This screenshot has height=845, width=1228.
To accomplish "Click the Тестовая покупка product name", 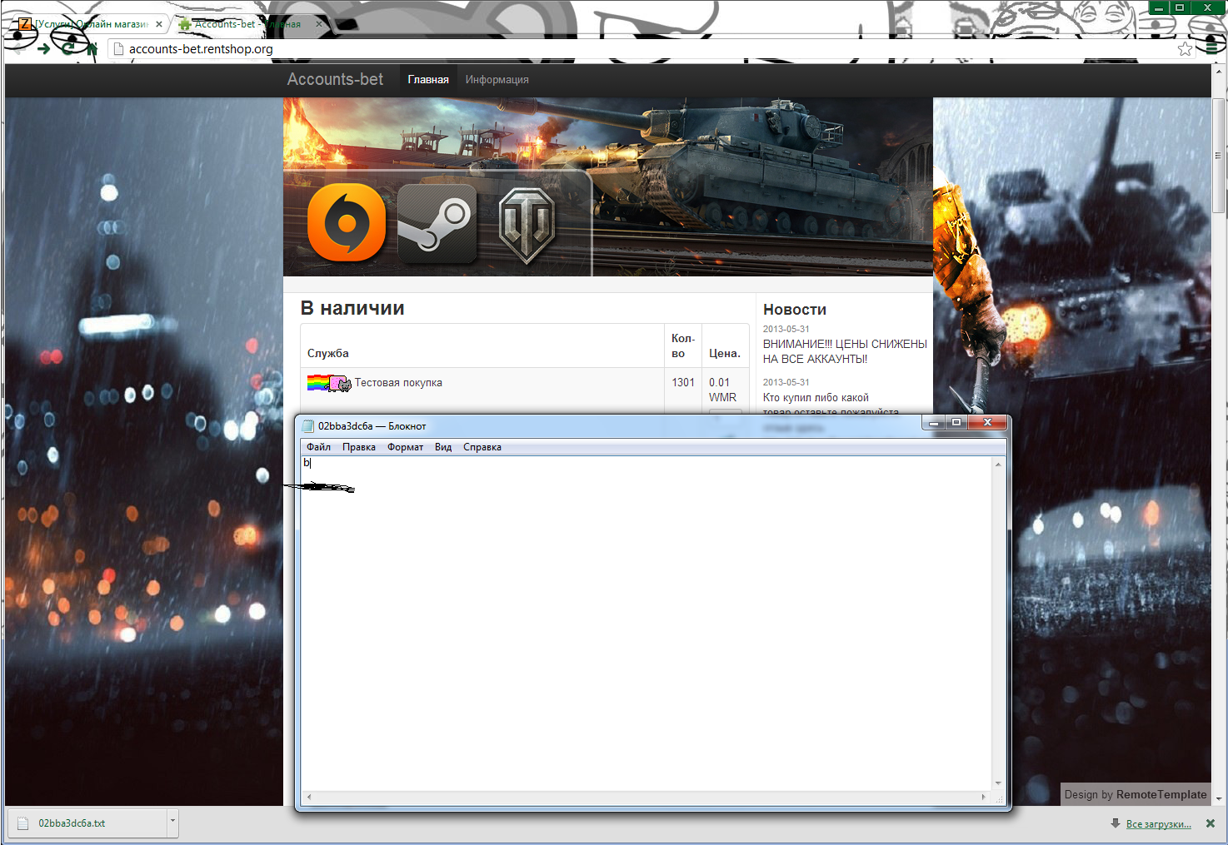I will 398,383.
